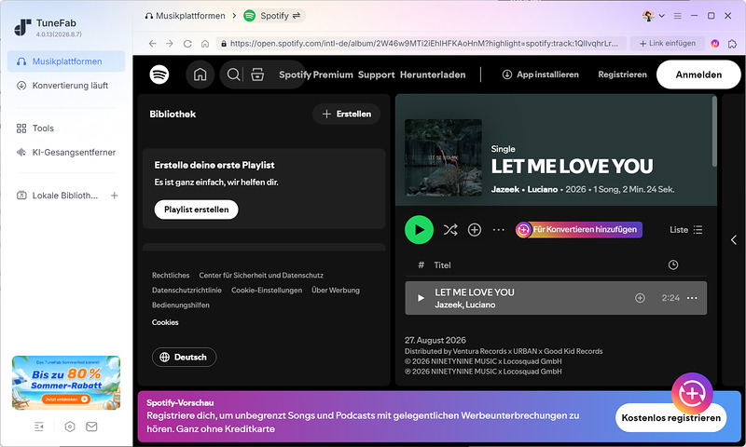Open Über Werbung link
Viewport: 746px width, 447px height.
point(336,291)
